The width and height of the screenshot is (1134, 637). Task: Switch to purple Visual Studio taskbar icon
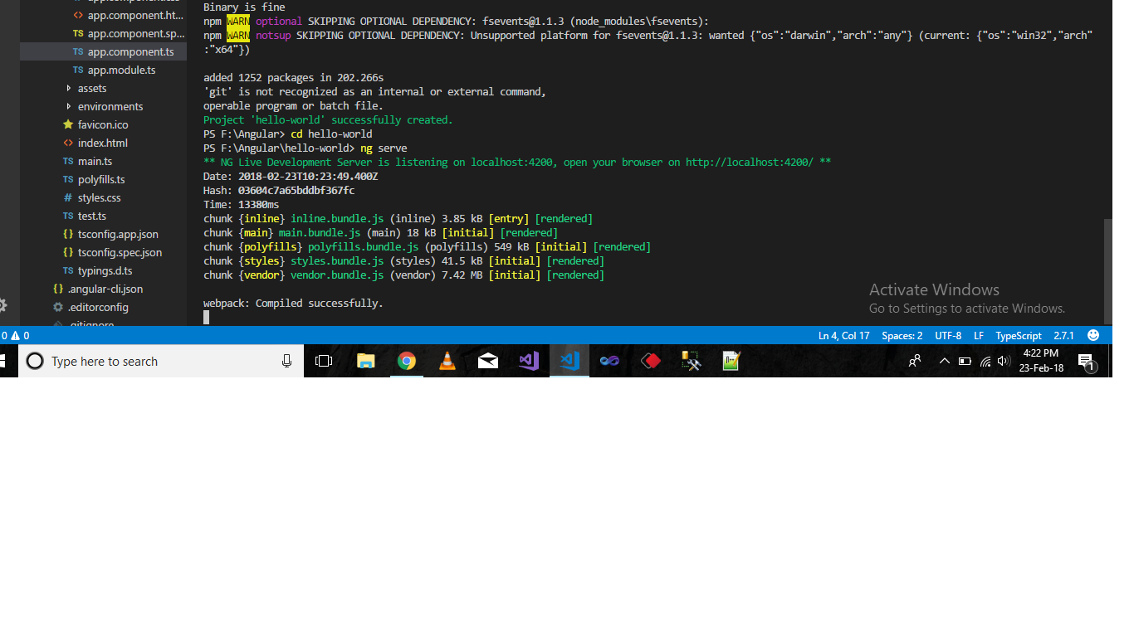point(529,361)
